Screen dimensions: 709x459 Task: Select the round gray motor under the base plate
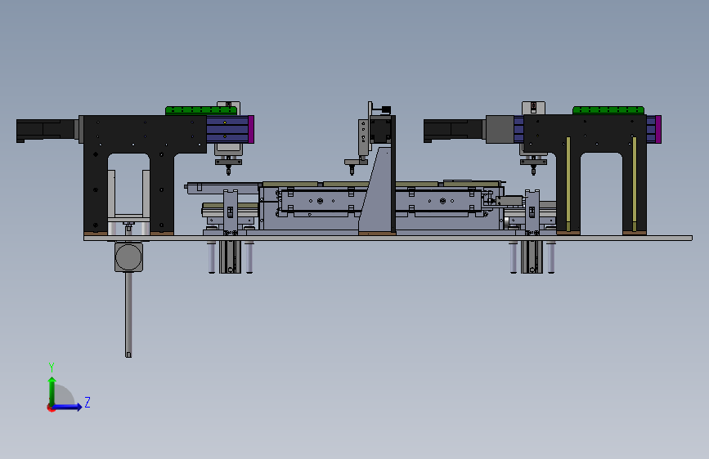[129, 257]
